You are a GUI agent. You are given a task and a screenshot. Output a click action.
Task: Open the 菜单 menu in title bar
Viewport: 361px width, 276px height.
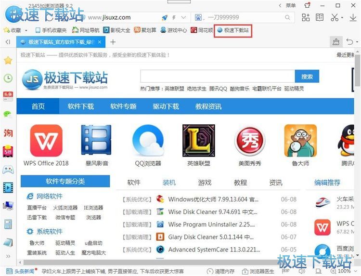coord(291,5)
